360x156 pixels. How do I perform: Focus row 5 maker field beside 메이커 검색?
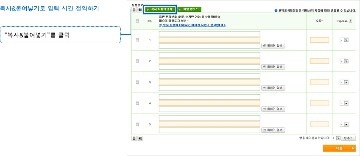pyautogui.click(x=209, y=130)
